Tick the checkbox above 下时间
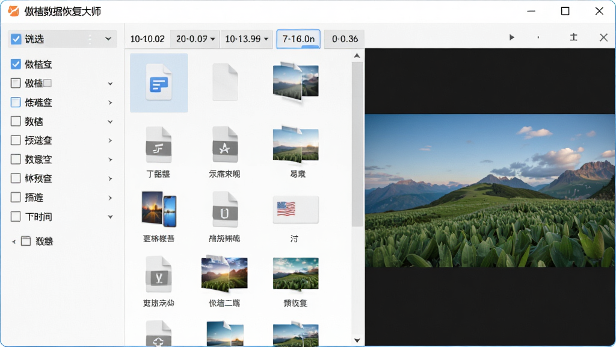The width and height of the screenshot is (616, 347). point(16,197)
